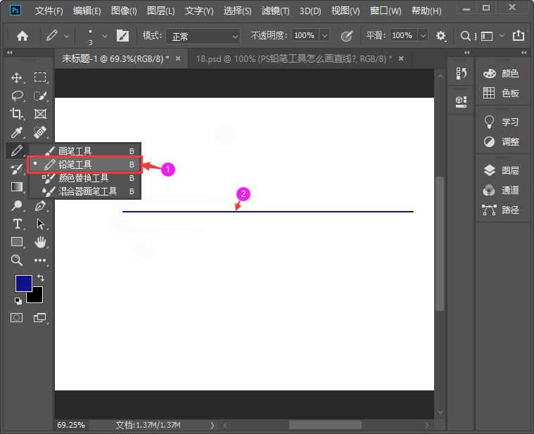The image size is (534, 434).
Task: Open the 学习 panel
Action: (x=501, y=122)
